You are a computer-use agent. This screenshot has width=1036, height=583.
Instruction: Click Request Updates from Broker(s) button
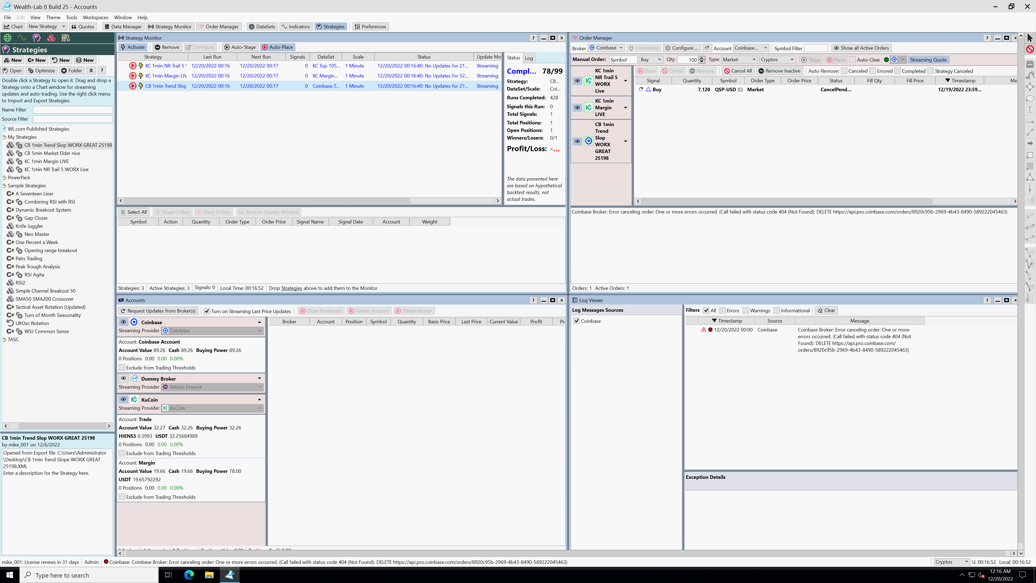[158, 311]
